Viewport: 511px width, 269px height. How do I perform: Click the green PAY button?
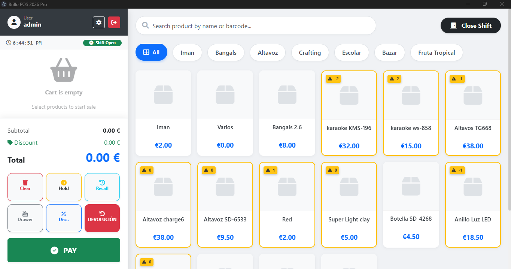click(64, 250)
